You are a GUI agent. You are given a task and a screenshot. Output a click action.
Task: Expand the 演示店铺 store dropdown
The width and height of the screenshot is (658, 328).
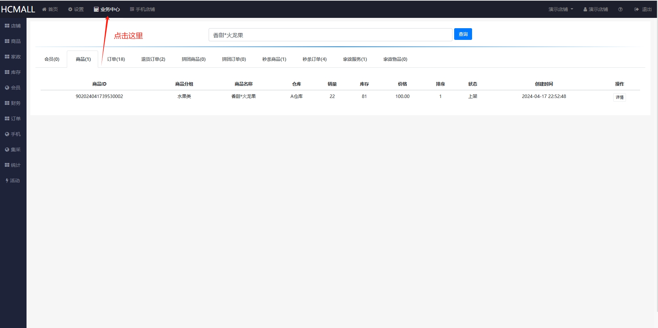click(561, 9)
